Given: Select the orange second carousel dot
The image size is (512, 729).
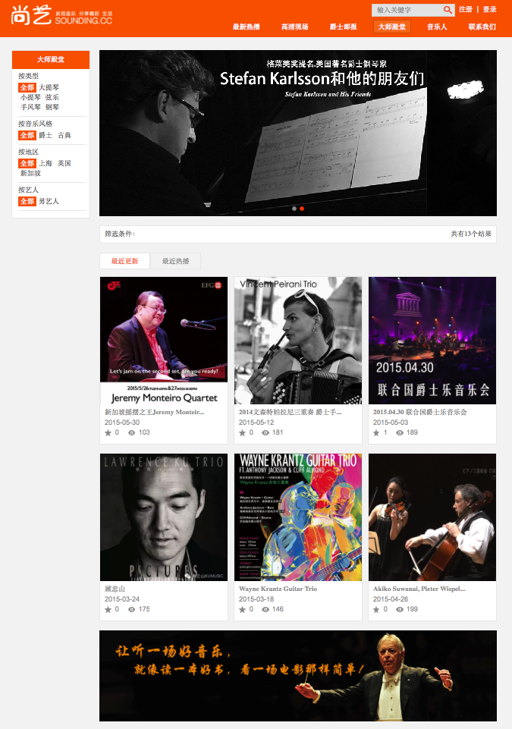Looking at the screenshot, I should (x=302, y=209).
